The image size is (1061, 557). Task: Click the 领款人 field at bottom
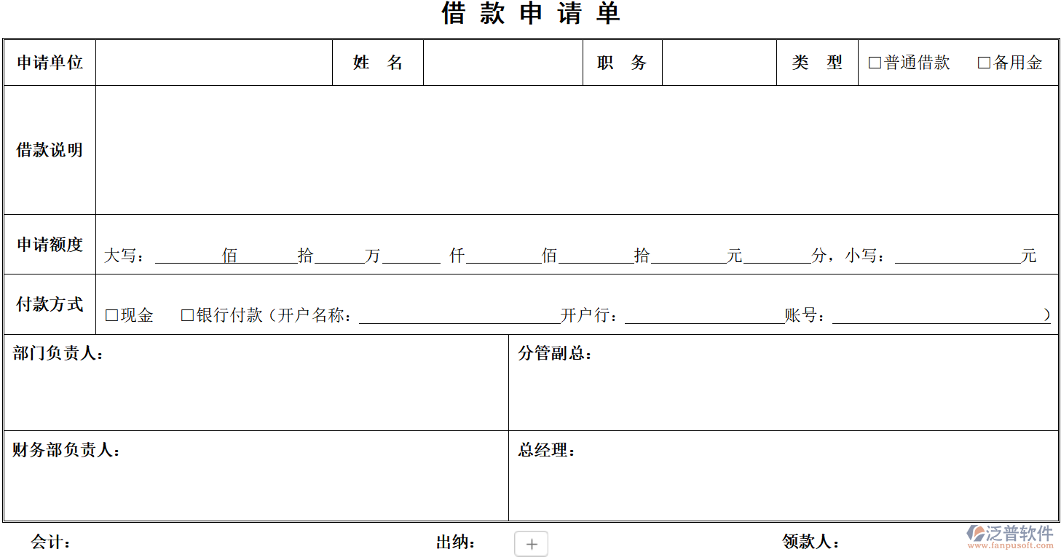874,543
